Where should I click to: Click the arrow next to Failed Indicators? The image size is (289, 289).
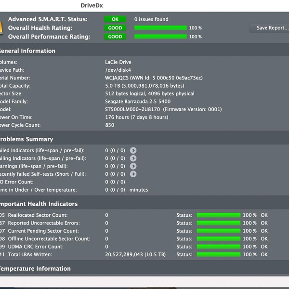pos(133,150)
